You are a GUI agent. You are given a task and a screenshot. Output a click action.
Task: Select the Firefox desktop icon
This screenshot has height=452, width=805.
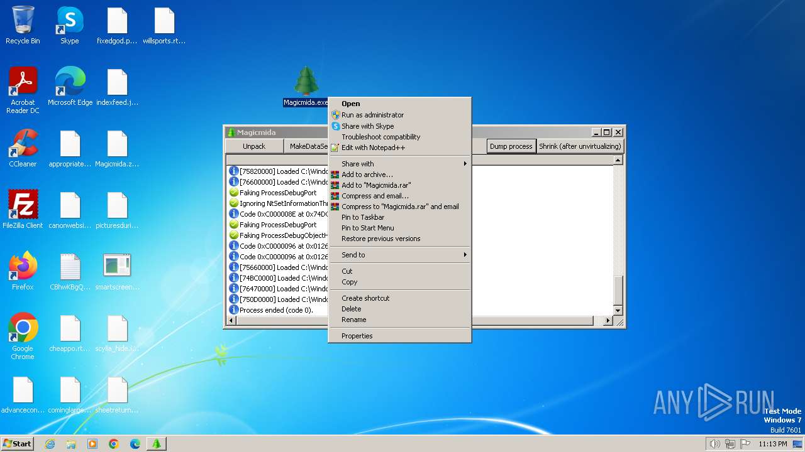point(23,271)
